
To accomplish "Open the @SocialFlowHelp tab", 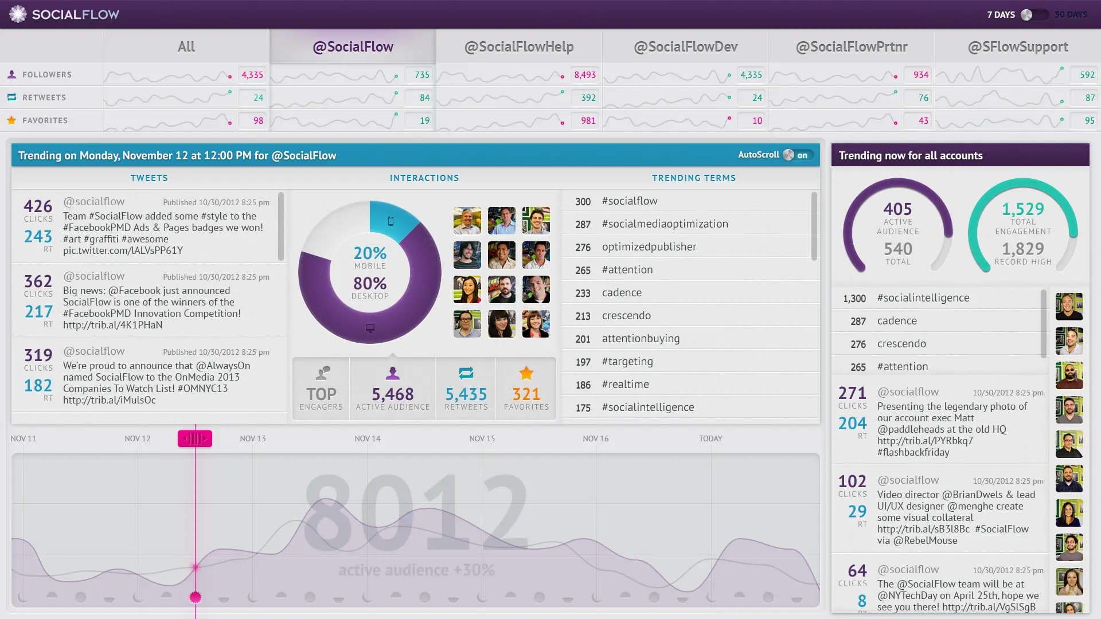I will click(x=518, y=46).
